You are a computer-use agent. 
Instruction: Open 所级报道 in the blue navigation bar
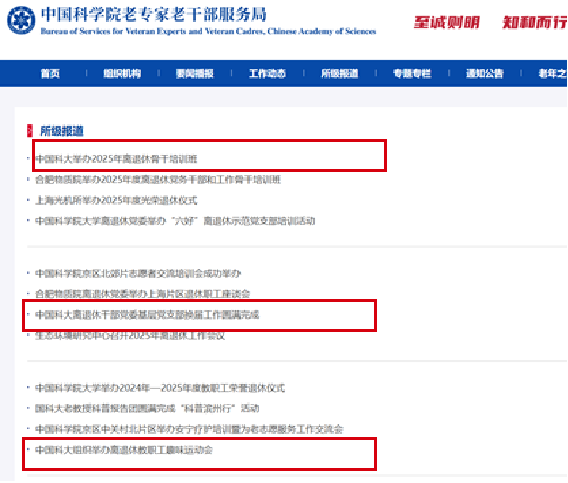(339, 73)
